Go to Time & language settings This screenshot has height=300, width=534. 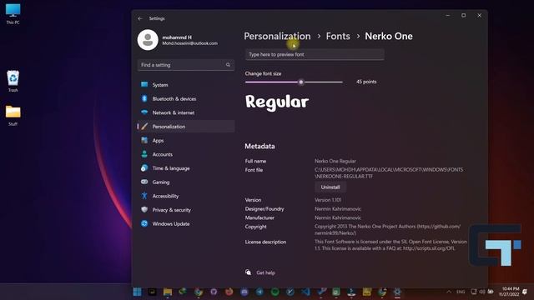tap(186, 168)
